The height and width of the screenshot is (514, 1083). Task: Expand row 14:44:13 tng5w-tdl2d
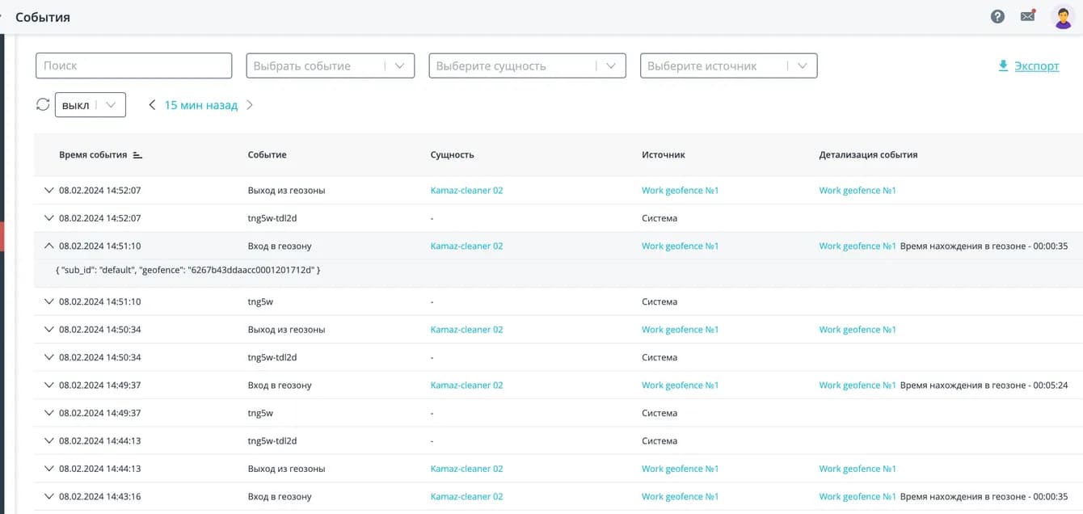pyautogui.click(x=48, y=440)
